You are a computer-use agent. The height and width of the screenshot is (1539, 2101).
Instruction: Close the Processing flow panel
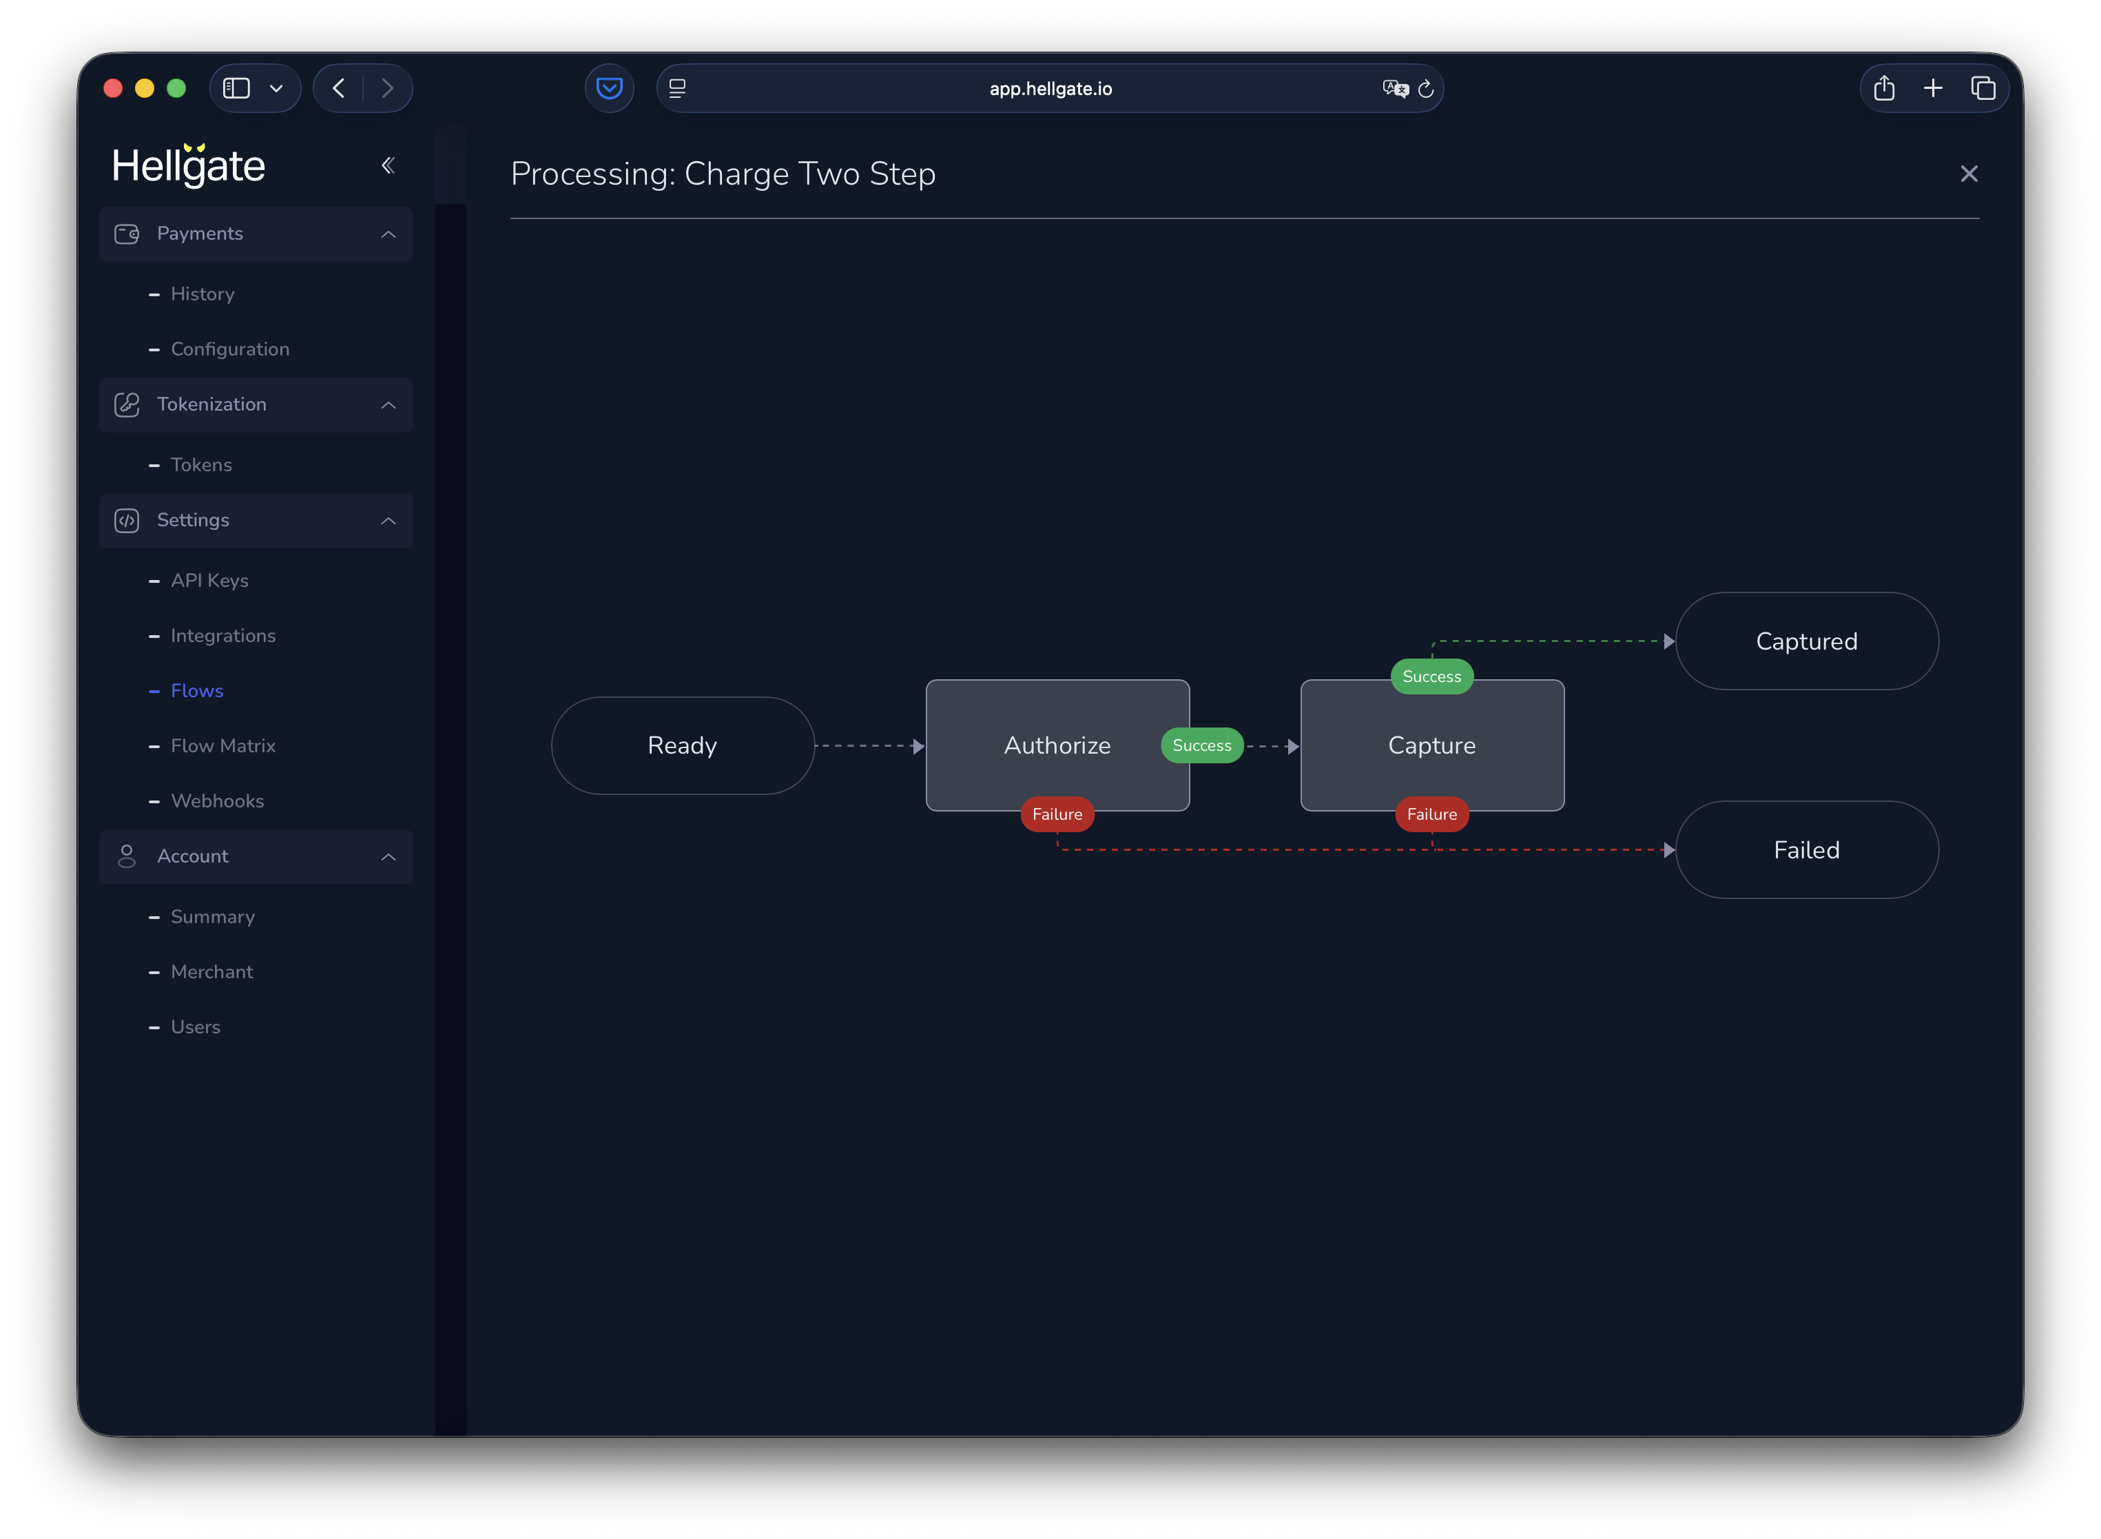(x=1969, y=174)
